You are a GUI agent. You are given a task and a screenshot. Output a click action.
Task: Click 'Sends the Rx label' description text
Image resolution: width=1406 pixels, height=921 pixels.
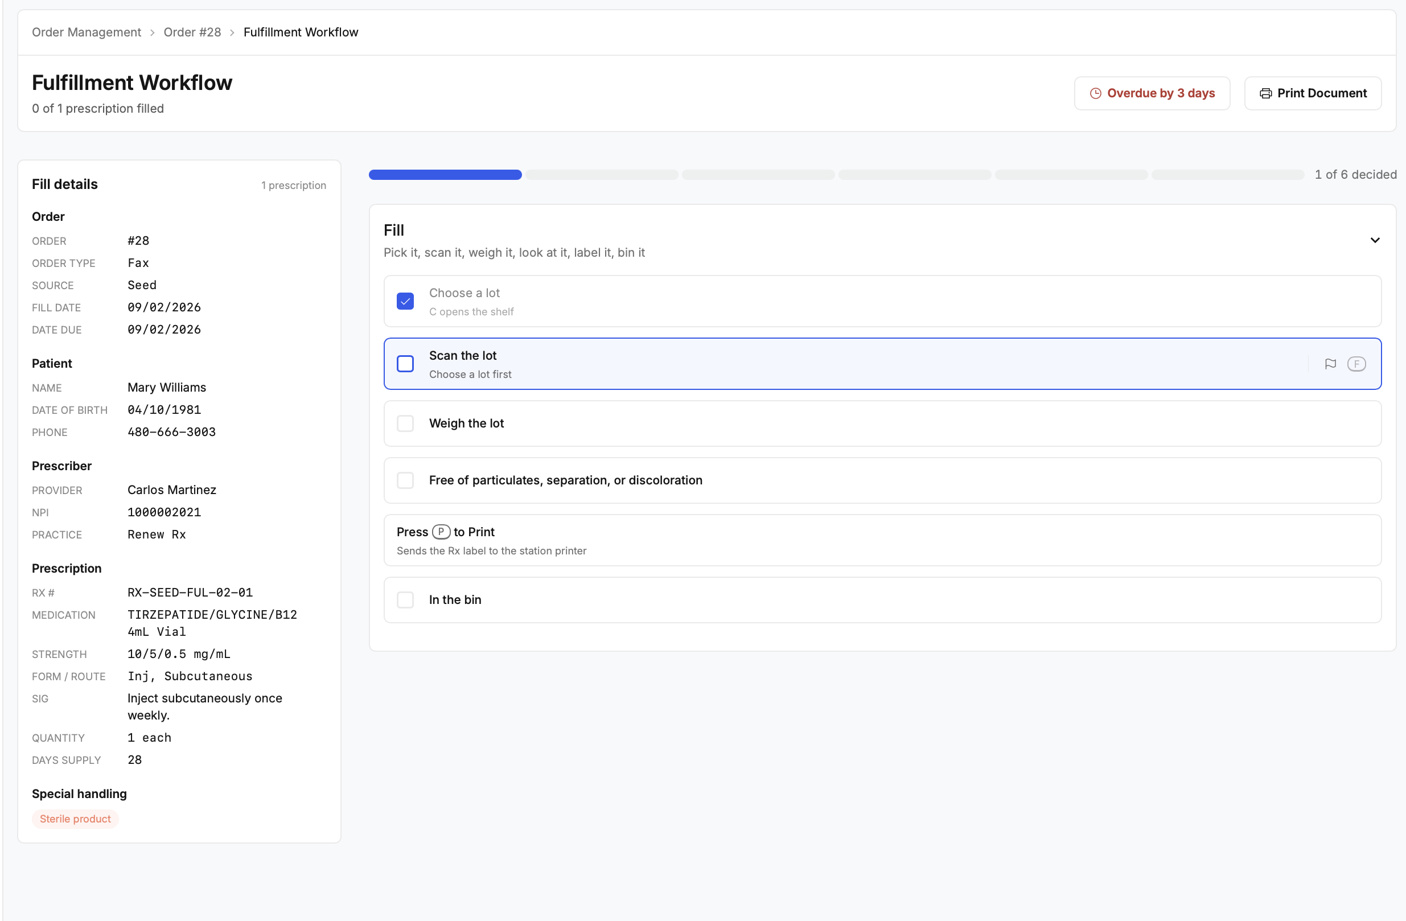491,551
